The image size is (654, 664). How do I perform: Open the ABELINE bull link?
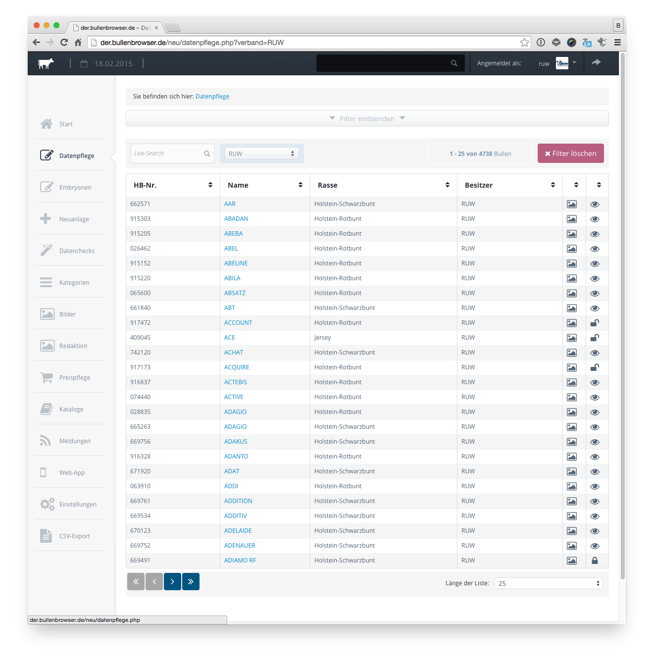(x=236, y=263)
